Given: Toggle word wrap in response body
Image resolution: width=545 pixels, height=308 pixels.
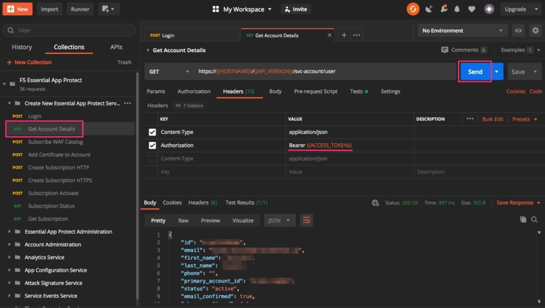Looking at the screenshot, I should tap(306, 220).
